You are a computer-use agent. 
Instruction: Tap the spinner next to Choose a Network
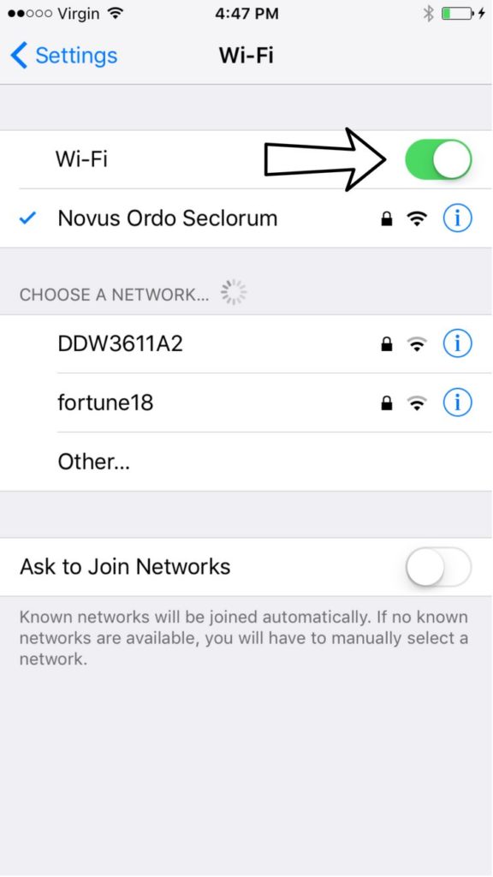point(234,293)
